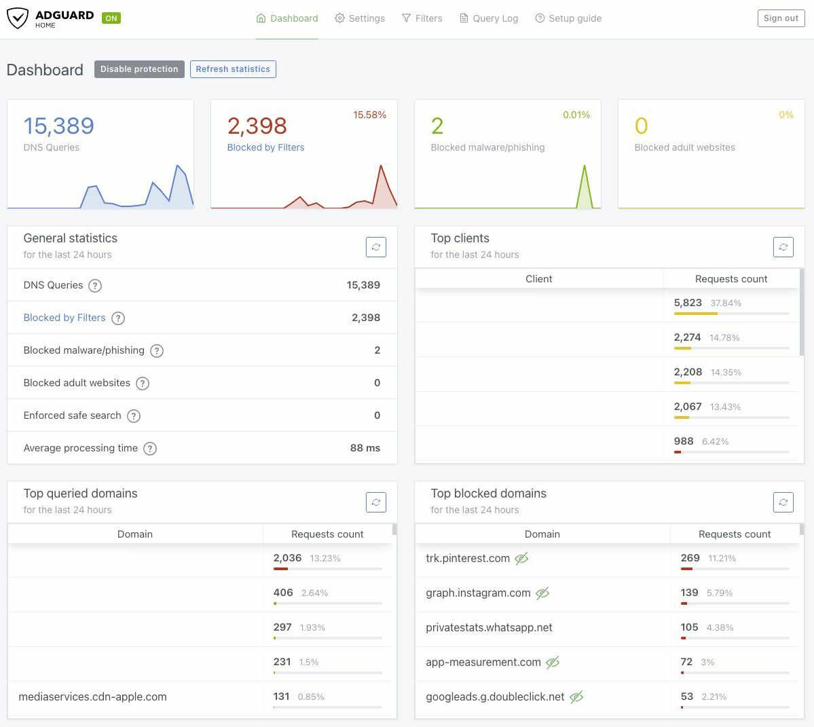Click Requests count header in Top clients

pyautogui.click(x=731, y=279)
